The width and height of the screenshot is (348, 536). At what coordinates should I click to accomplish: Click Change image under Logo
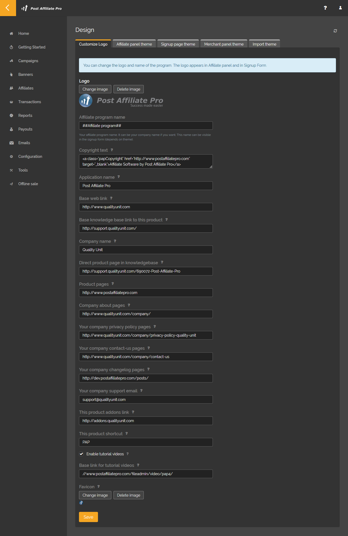(95, 89)
